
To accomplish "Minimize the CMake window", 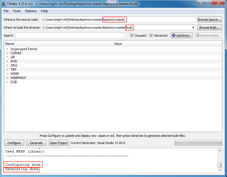I will pos(201,2).
